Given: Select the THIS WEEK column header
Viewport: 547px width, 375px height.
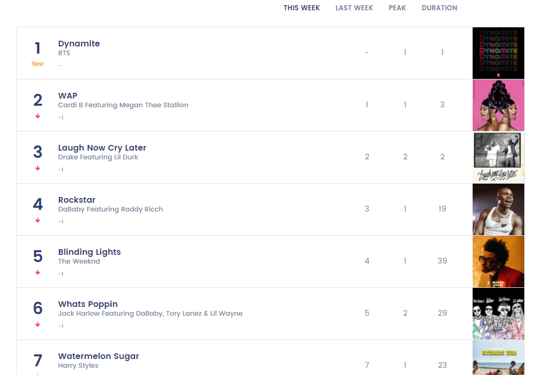Looking at the screenshot, I should pyautogui.click(x=302, y=8).
